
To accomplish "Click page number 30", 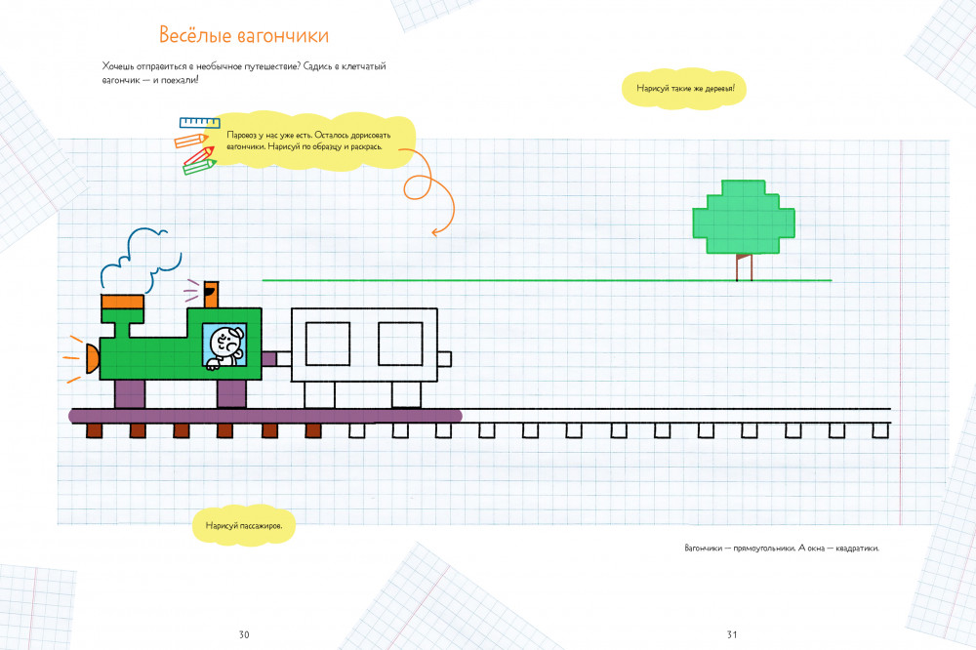I will pos(244,634).
